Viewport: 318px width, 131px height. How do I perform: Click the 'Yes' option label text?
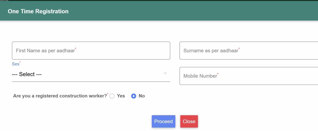point(121,96)
